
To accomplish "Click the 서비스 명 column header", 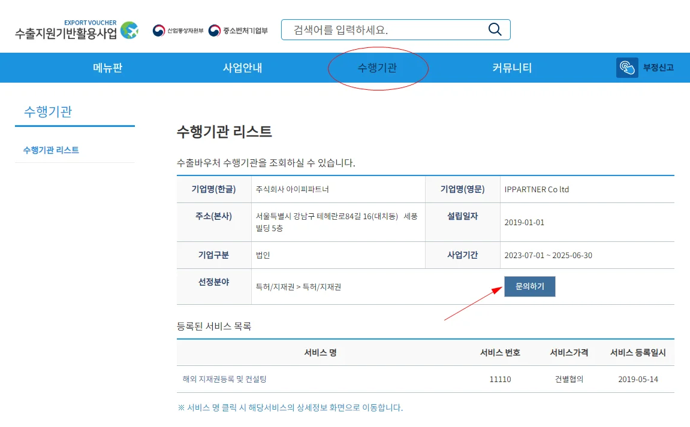I will tap(320, 352).
